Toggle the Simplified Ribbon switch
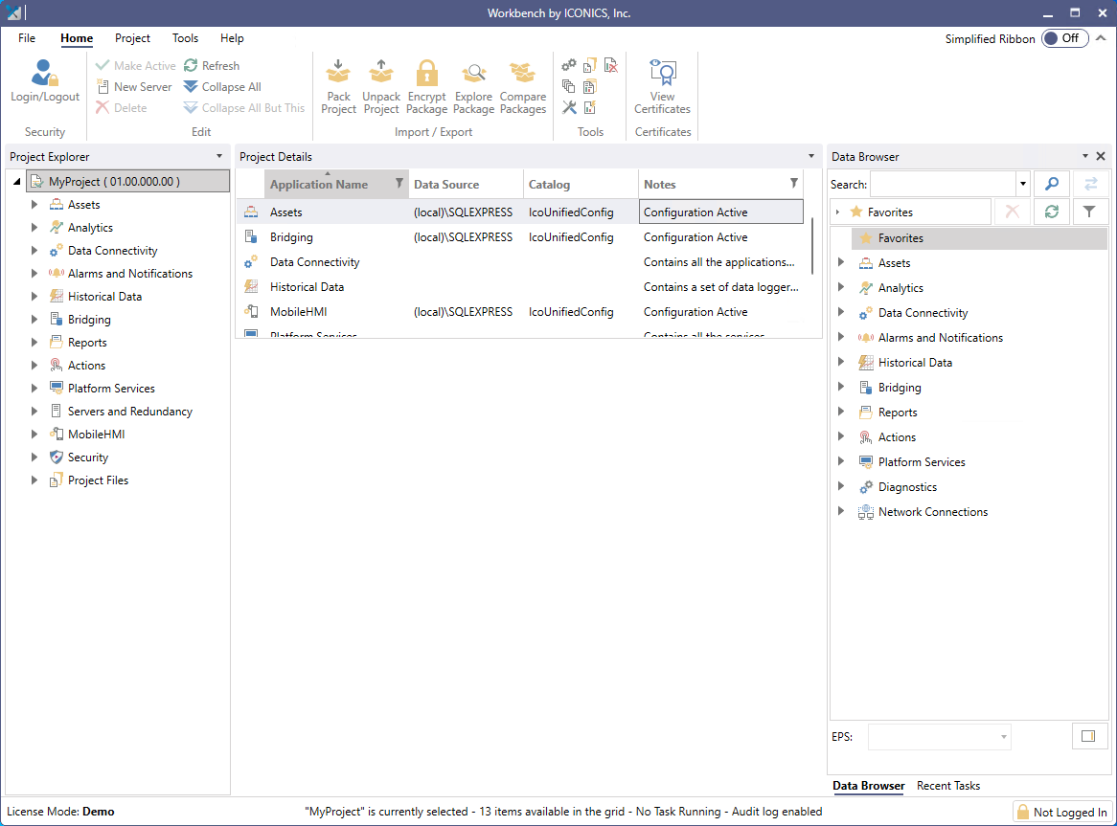Viewport: 1117px width, 826px height. click(x=1064, y=38)
